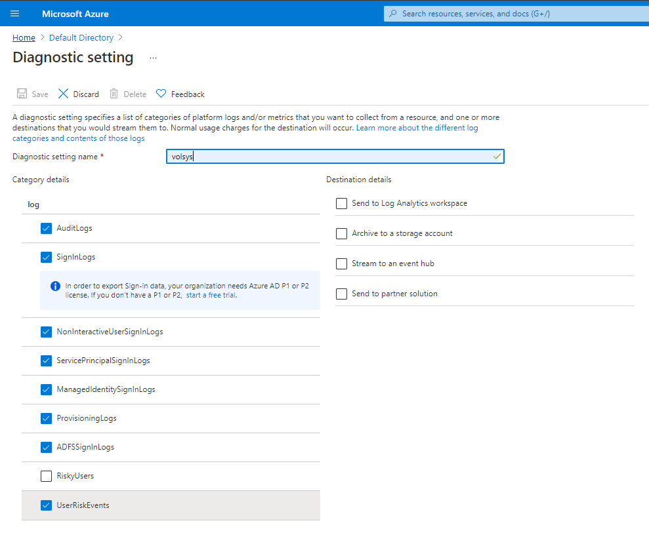Click the start a free trial link
This screenshot has height=546, width=649.
tap(211, 295)
